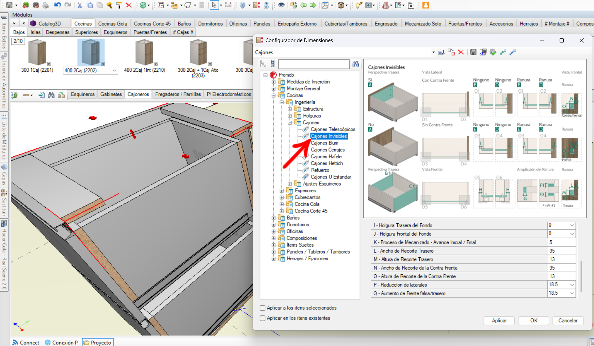
Task: Click the eye visibility icon in main toolbar
Action: coord(281,5)
